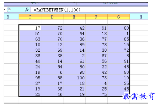This screenshot has width=157, height=105.
Task: Select cell with value 64
Action: pos(74,33)
